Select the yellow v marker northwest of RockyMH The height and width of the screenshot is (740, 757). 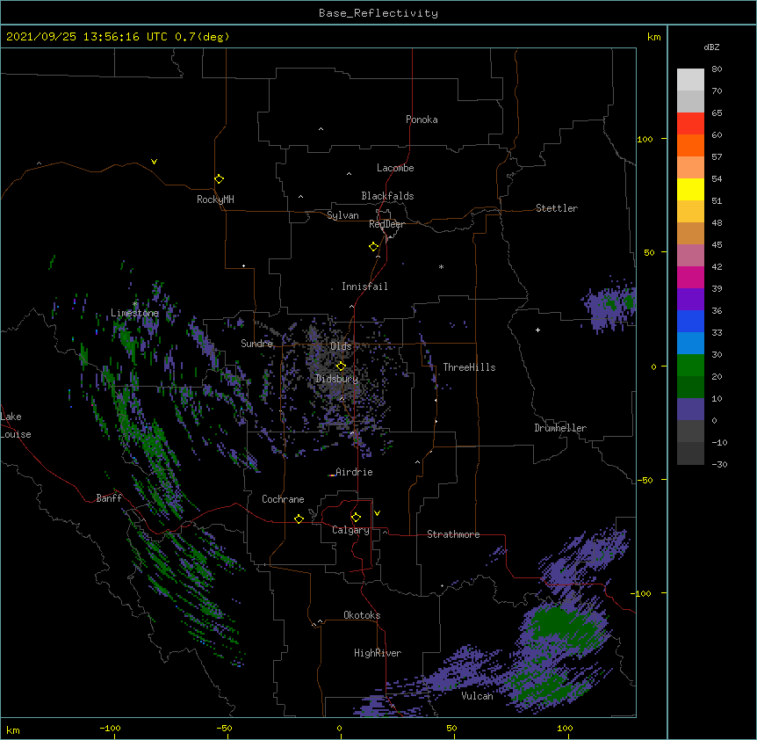[x=154, y=162]
